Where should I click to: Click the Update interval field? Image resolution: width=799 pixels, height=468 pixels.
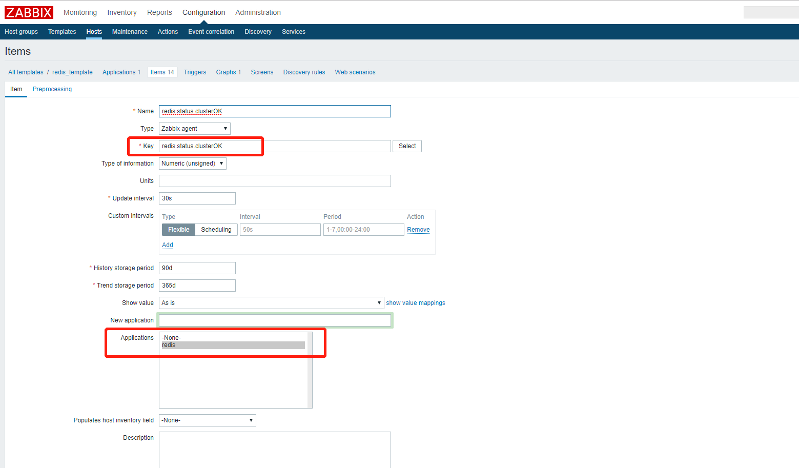click(x=197, y=198)
